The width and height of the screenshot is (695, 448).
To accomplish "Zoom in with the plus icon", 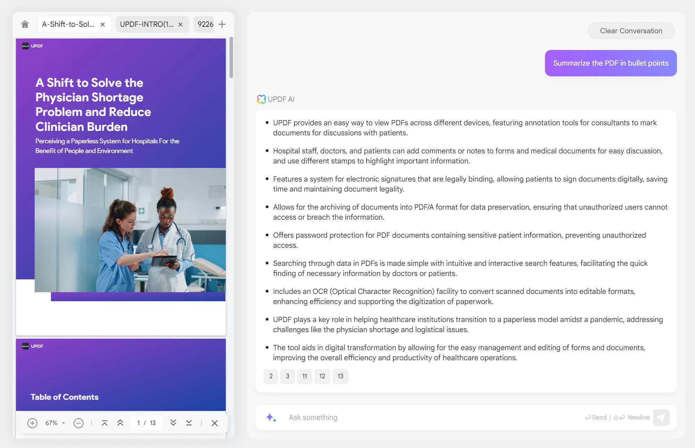I will 32,423.
